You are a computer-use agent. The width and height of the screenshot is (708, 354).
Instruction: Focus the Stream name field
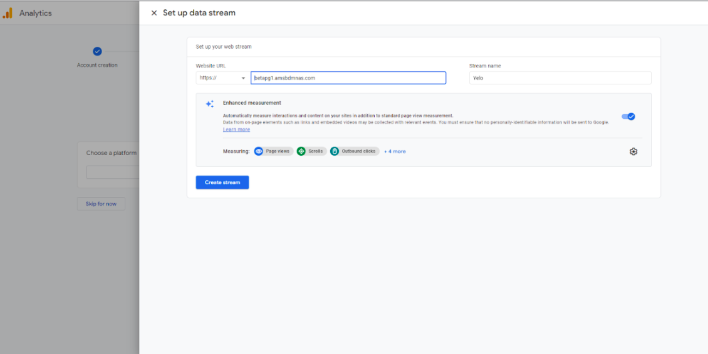[560, 78]
